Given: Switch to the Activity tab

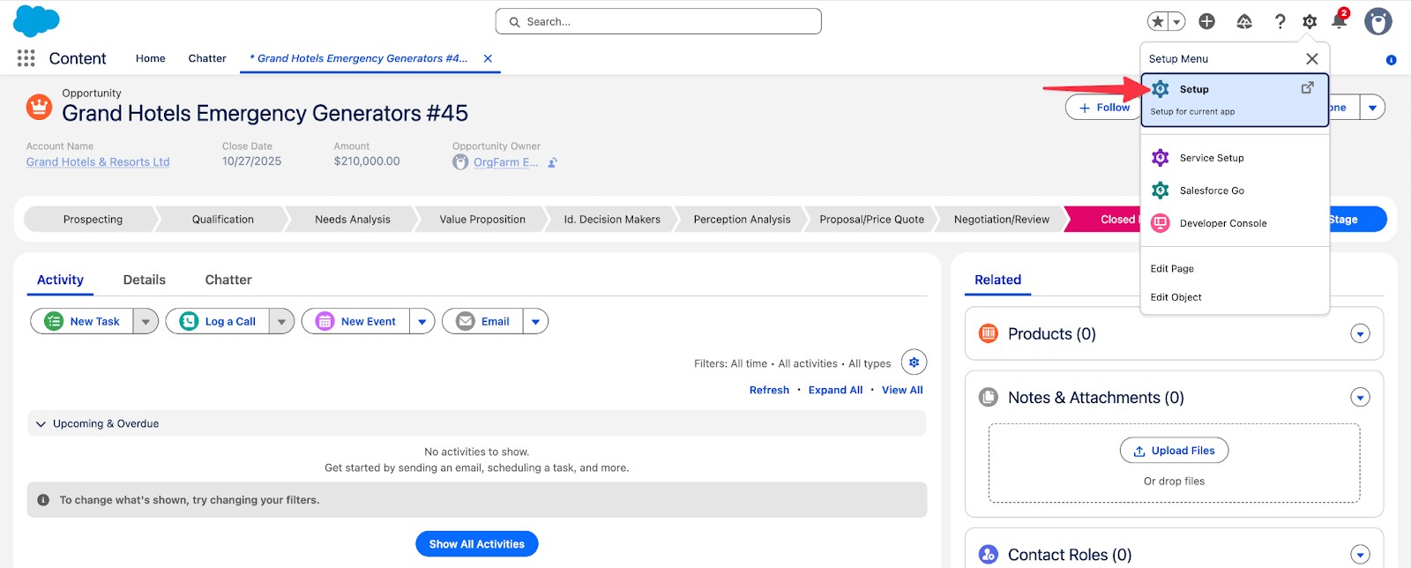Looking at the screenshot, I should [x=60, y=280].
